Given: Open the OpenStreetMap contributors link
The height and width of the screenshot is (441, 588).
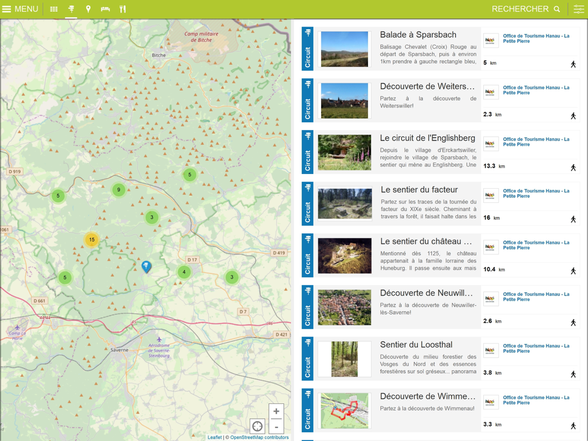Looking at the screenshot, I should coord(259,437).
